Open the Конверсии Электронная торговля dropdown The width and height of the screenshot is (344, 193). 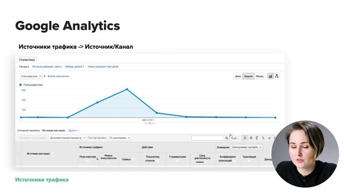[246, 147]
